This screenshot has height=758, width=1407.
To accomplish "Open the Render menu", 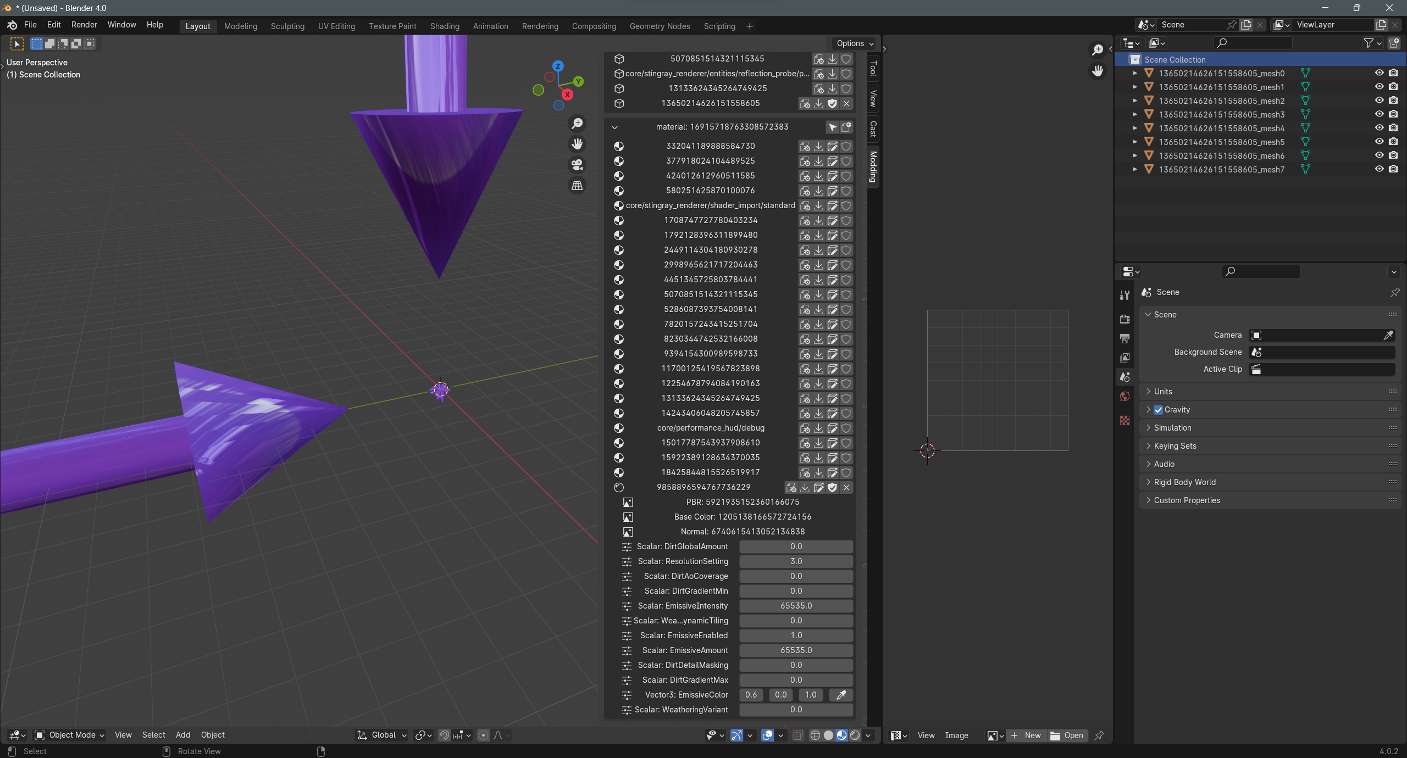I will point(84,25).
